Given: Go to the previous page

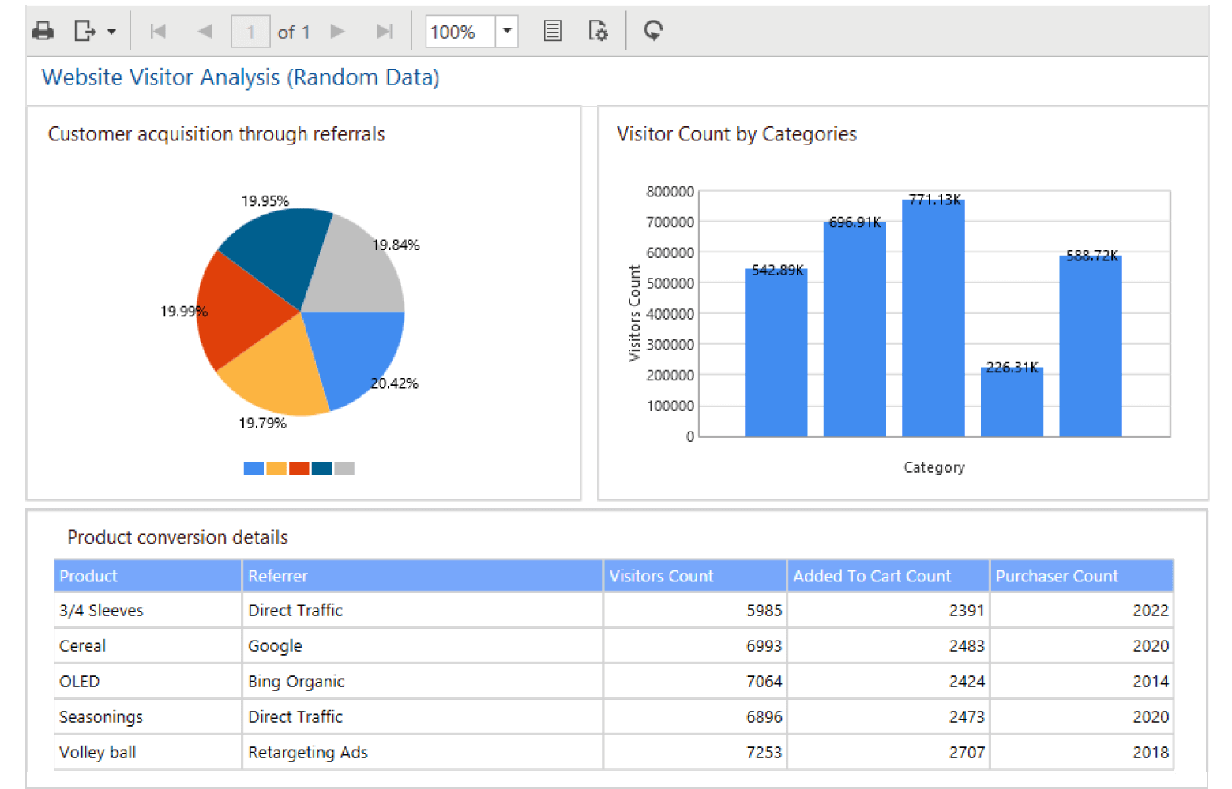Looking at the screenshot, I should 205,32.
